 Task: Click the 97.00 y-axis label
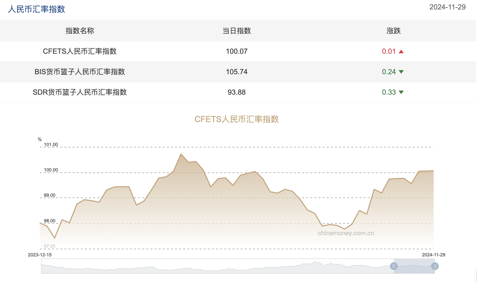[50, 246]
